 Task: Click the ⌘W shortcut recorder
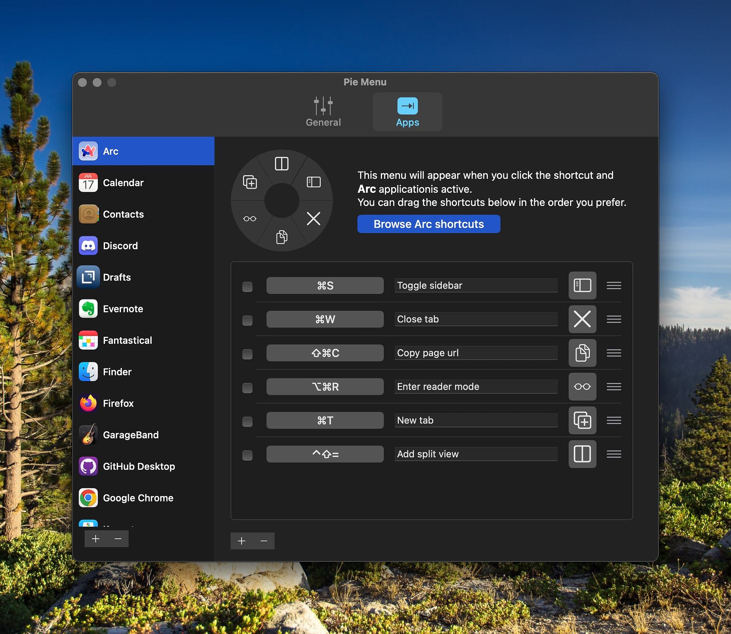325,319
